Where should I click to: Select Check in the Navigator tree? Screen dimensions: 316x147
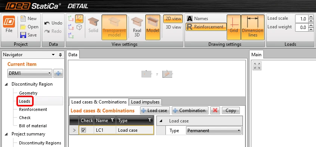coord(25,118)
